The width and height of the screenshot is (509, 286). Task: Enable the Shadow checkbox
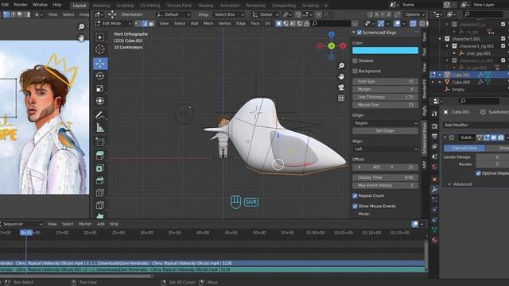[x=356, y=60]
